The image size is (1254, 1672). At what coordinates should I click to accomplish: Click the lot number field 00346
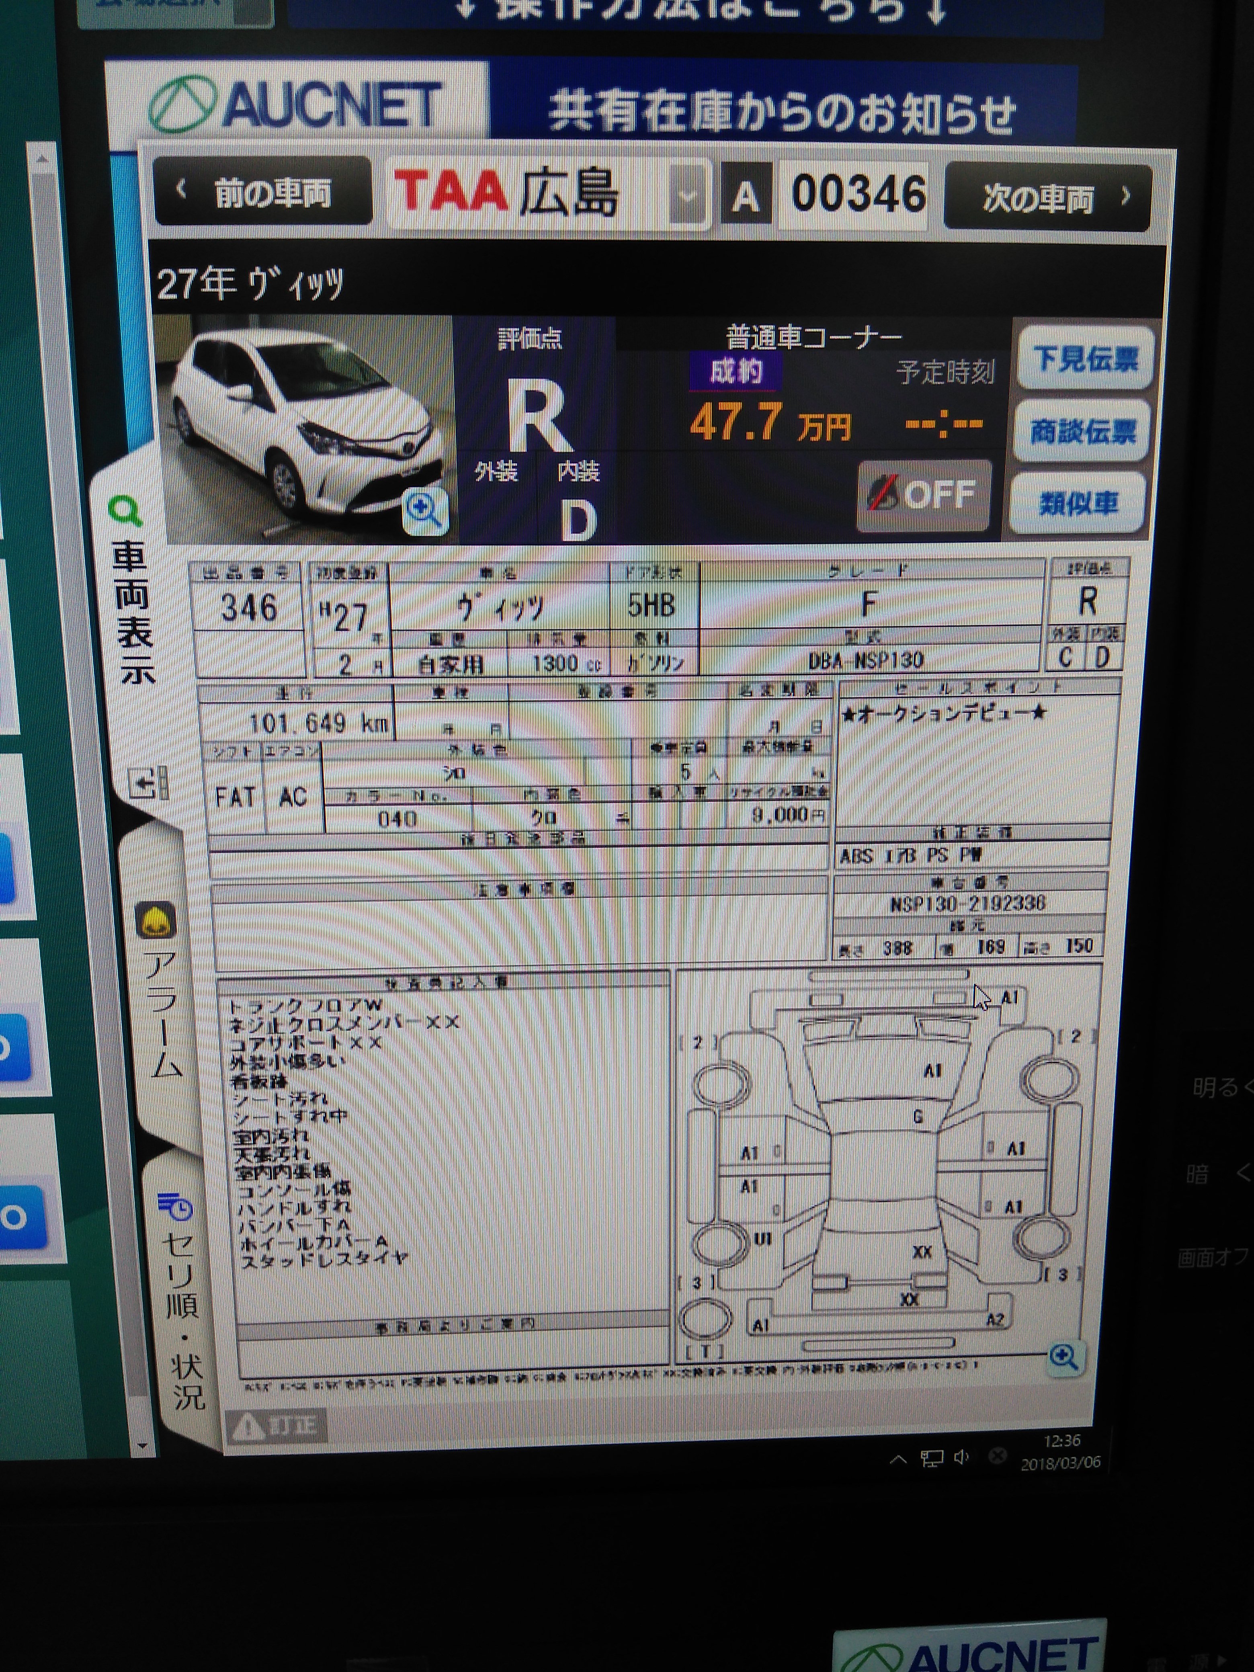point(857,194)
